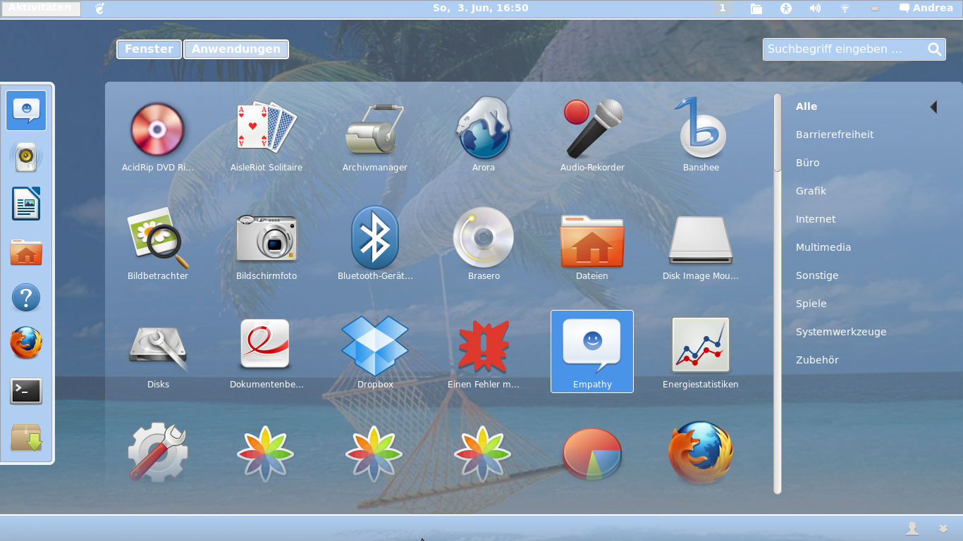Viewport: 963px width, 541px height.
Task: Open Terminal from the dash
Action: [x=26, y=391]
